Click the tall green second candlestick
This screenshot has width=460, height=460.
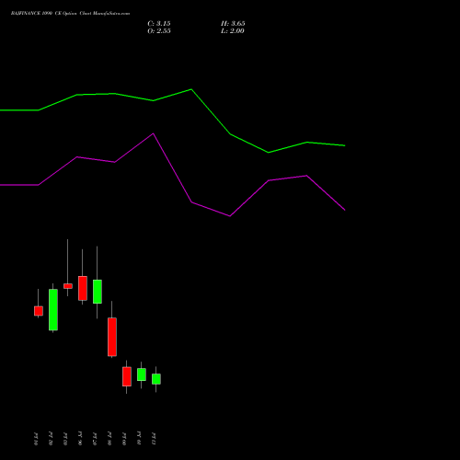pyautogui.click(x=53, y=309)
